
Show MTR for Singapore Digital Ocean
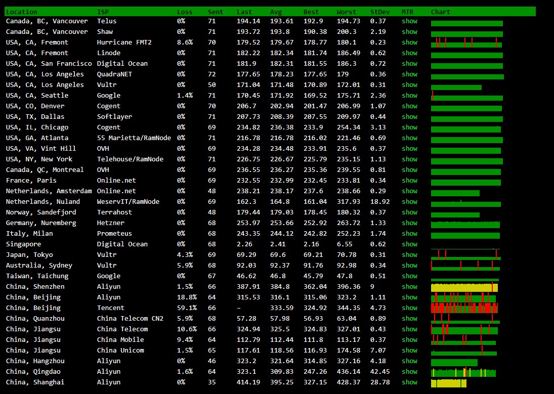(409, 244)
